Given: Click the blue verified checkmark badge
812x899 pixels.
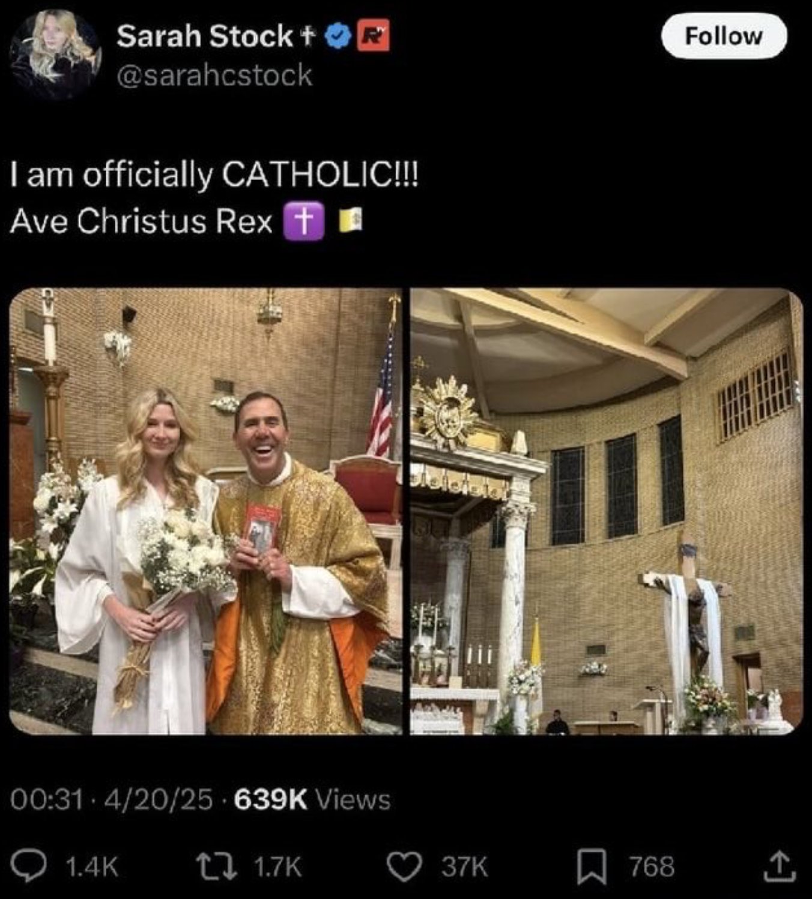Looking at the screenshot, I should 338,36.
